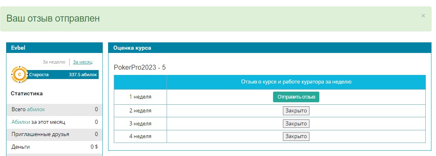Select the 'Evbel' profile panel header
Screen dimensions: 436x156
pyautogui.click(x=54, y=48)
